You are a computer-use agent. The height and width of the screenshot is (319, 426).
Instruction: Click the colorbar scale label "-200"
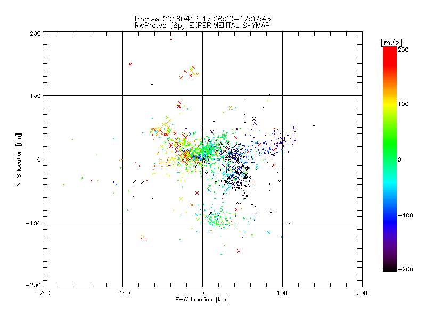(406, 269)
